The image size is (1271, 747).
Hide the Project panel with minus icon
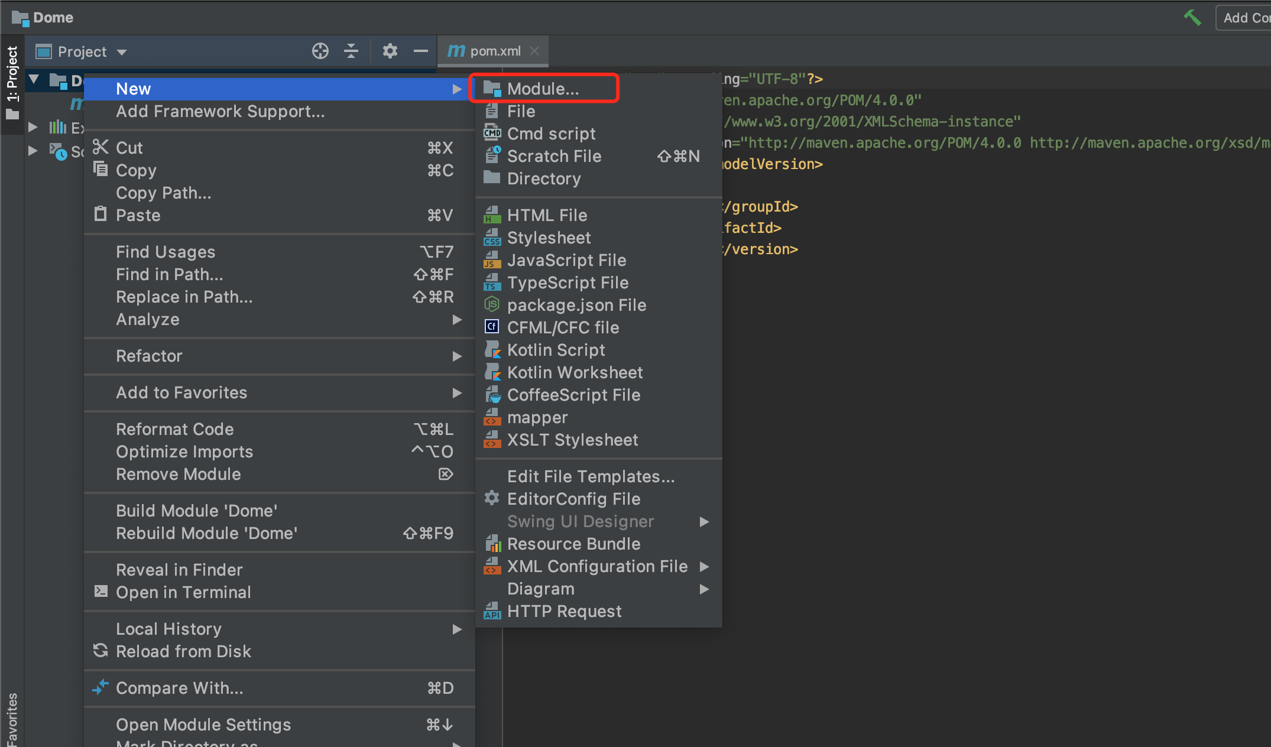[420, 51]
